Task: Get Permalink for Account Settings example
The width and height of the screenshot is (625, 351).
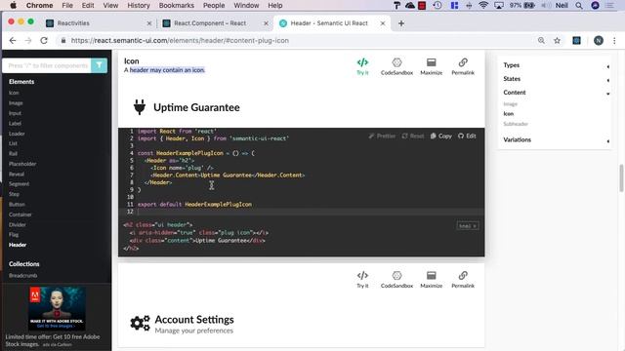Action: coord(463,280)
